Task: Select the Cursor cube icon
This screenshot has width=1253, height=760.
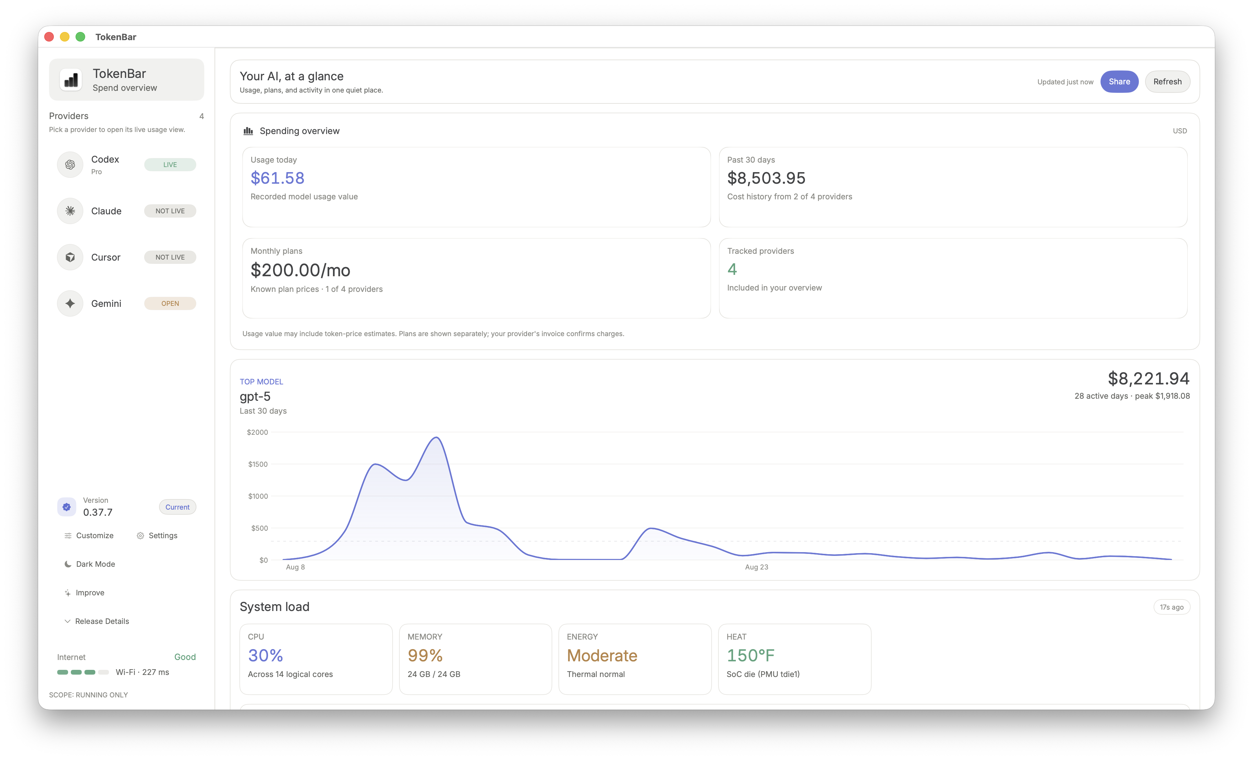Action: (x=70, y=257)
